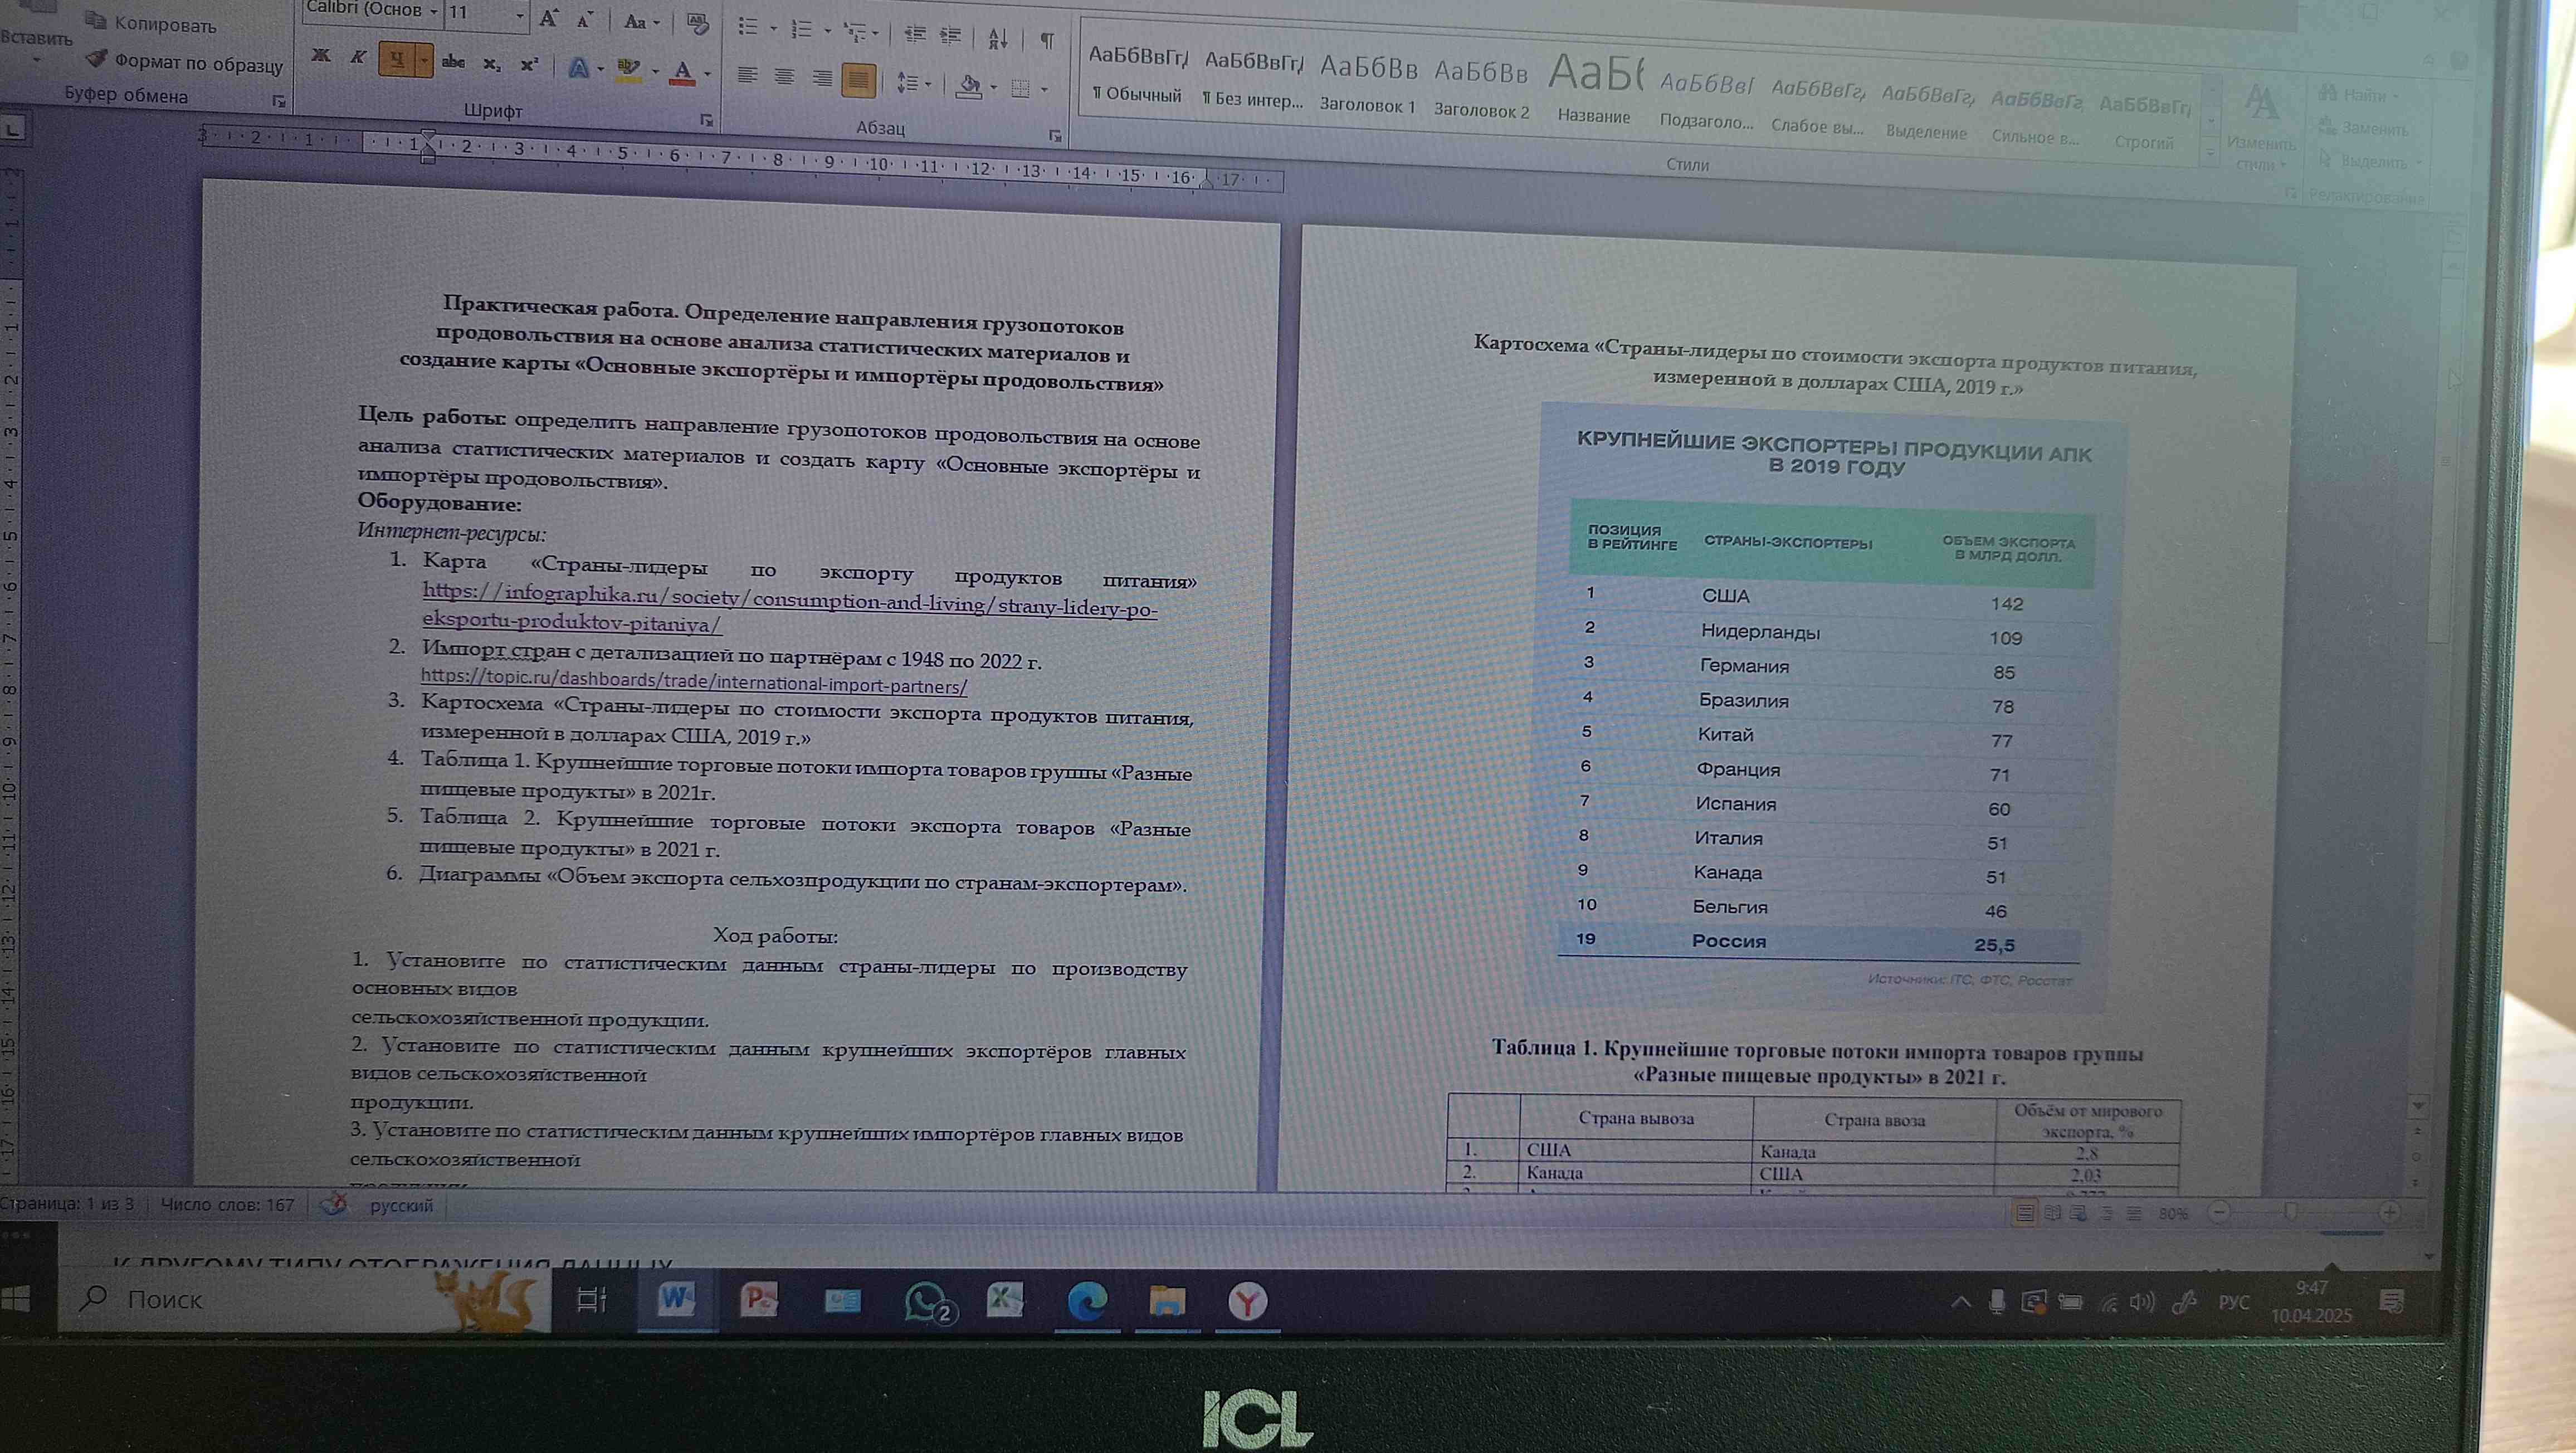Increase font size with grow-font icon

548,19
